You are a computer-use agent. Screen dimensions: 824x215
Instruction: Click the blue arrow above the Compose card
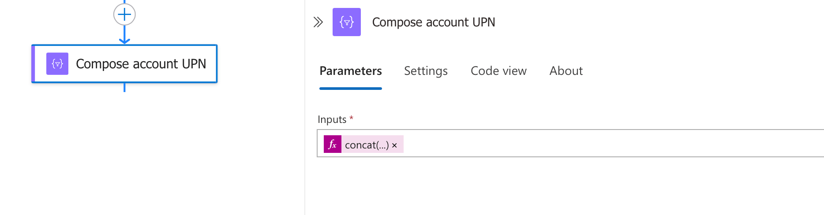[124, 36]
